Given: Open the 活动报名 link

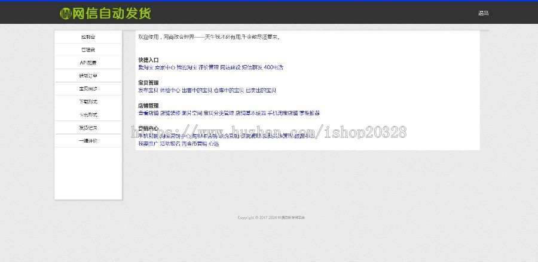Looking at the screenshot, I should pos(170,144).
